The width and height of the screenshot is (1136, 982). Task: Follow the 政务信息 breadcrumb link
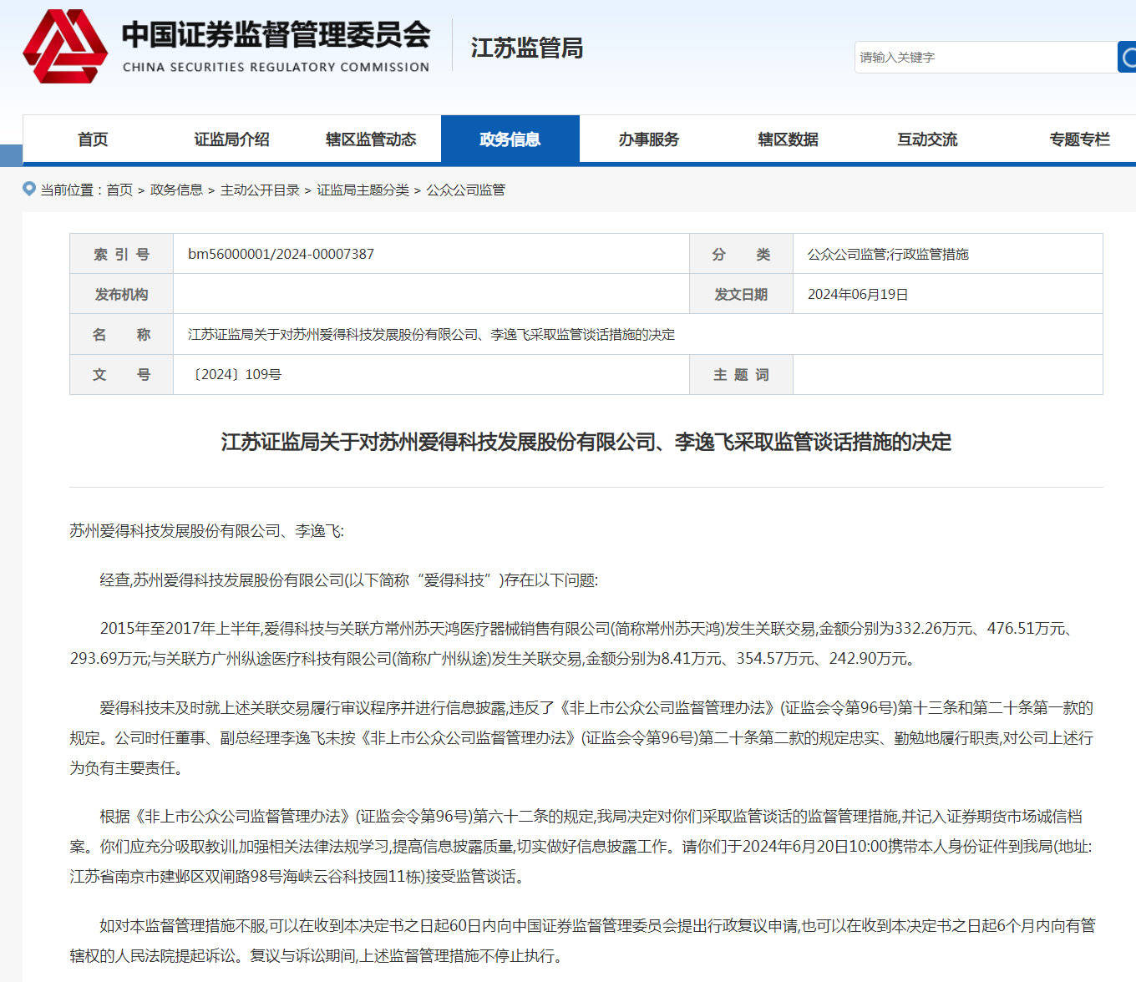176,190
